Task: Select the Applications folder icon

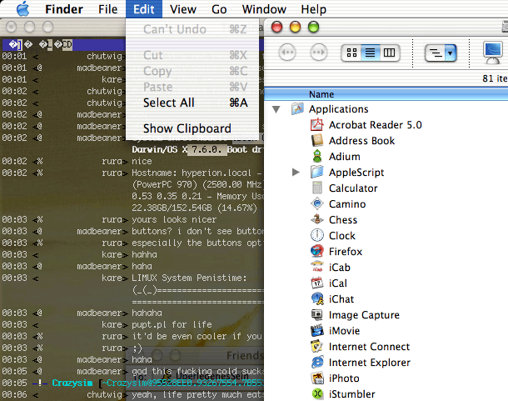Action: [298, 109]
